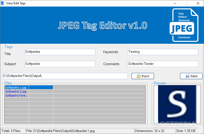Click the Keywords label
The image size is (204, 134).
pos(111,52)
